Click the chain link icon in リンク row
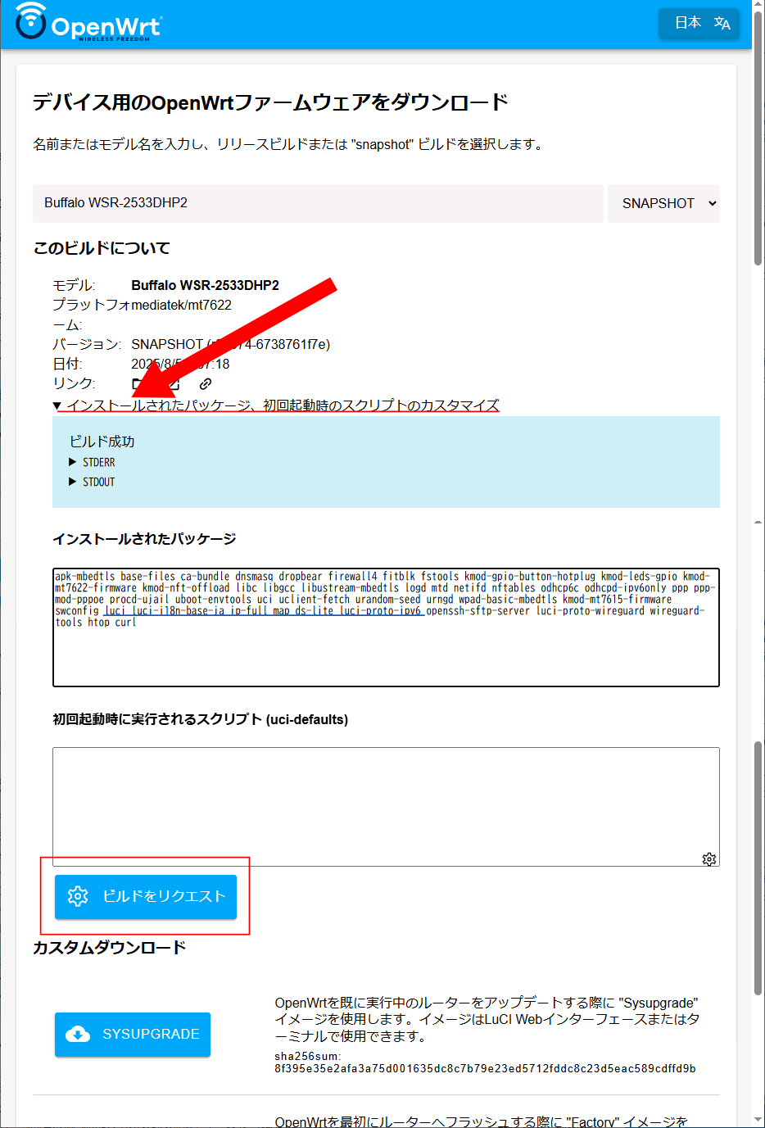The width and height of the screenshot is (765, 1128). [206, 383]
